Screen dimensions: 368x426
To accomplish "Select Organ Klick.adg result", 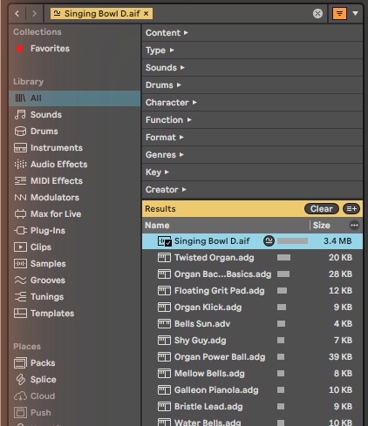I will point(252,308).
